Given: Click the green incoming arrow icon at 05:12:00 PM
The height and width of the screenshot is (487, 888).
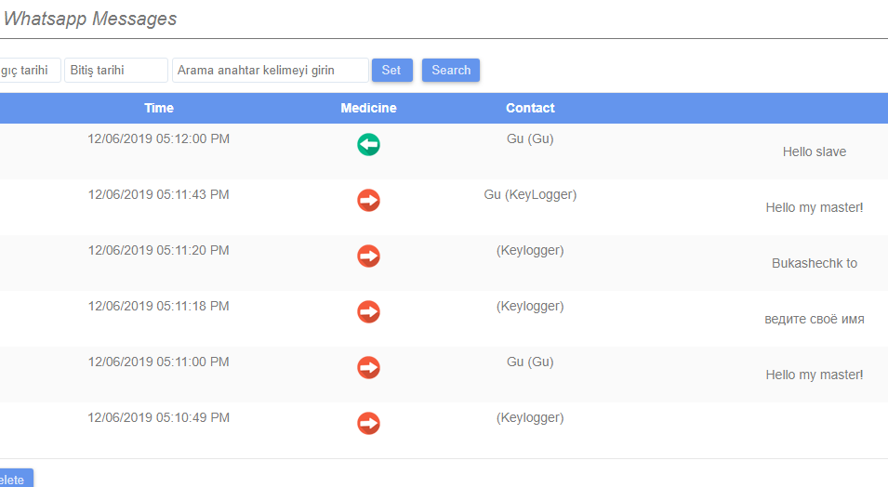Looking at the screenshot, I should [368, 145].
